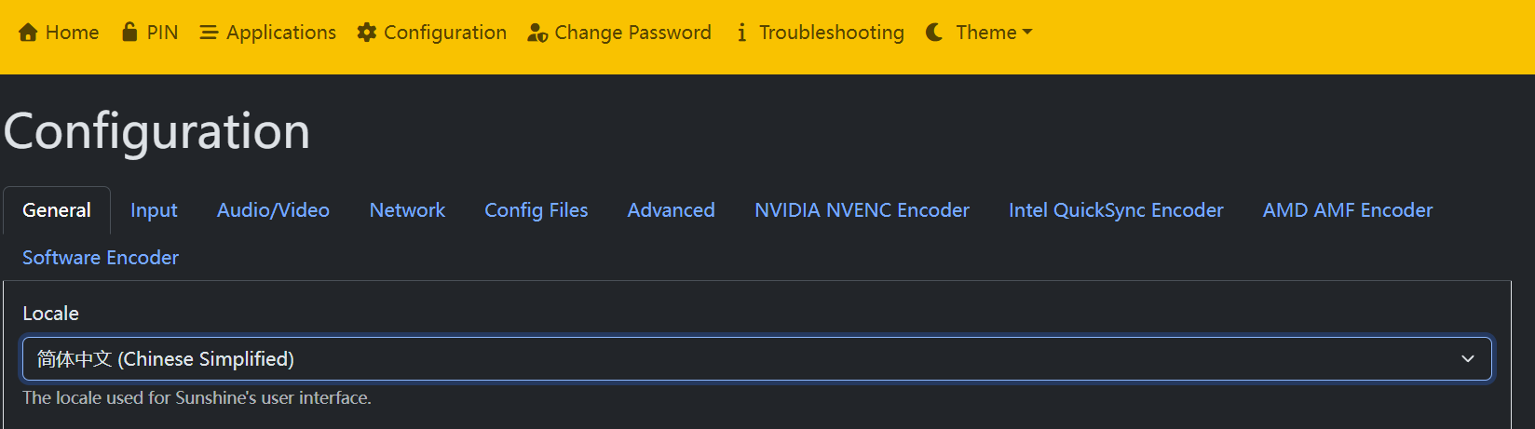
Task: Select the Network tab
Action: (407, 210)
